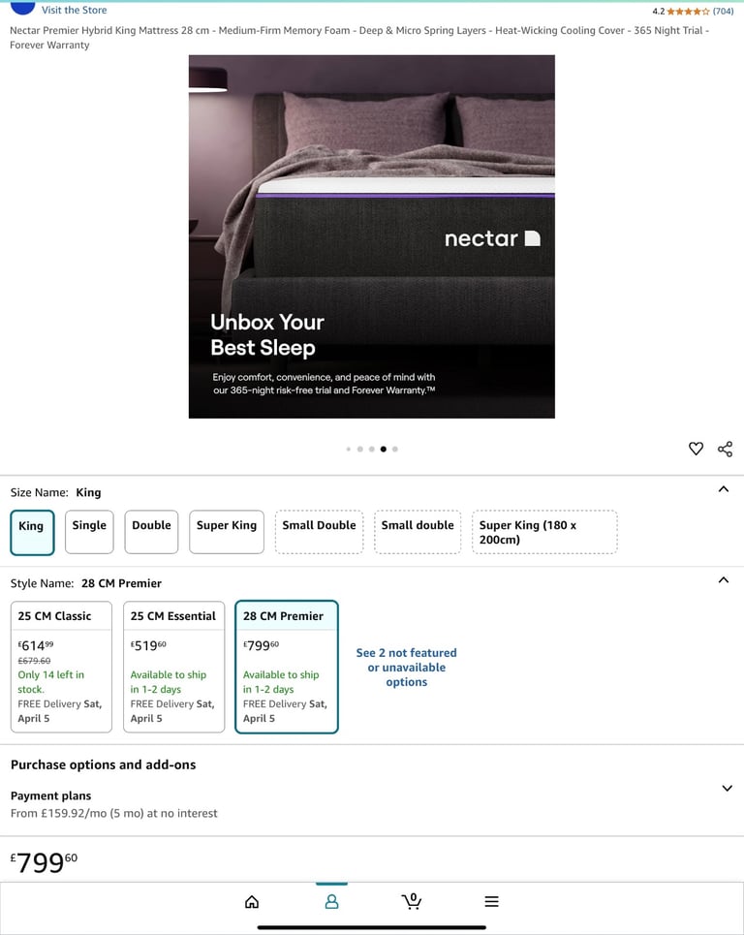
Task: Tap the £519.60 Essential price
Action: [x=148, y=646]
